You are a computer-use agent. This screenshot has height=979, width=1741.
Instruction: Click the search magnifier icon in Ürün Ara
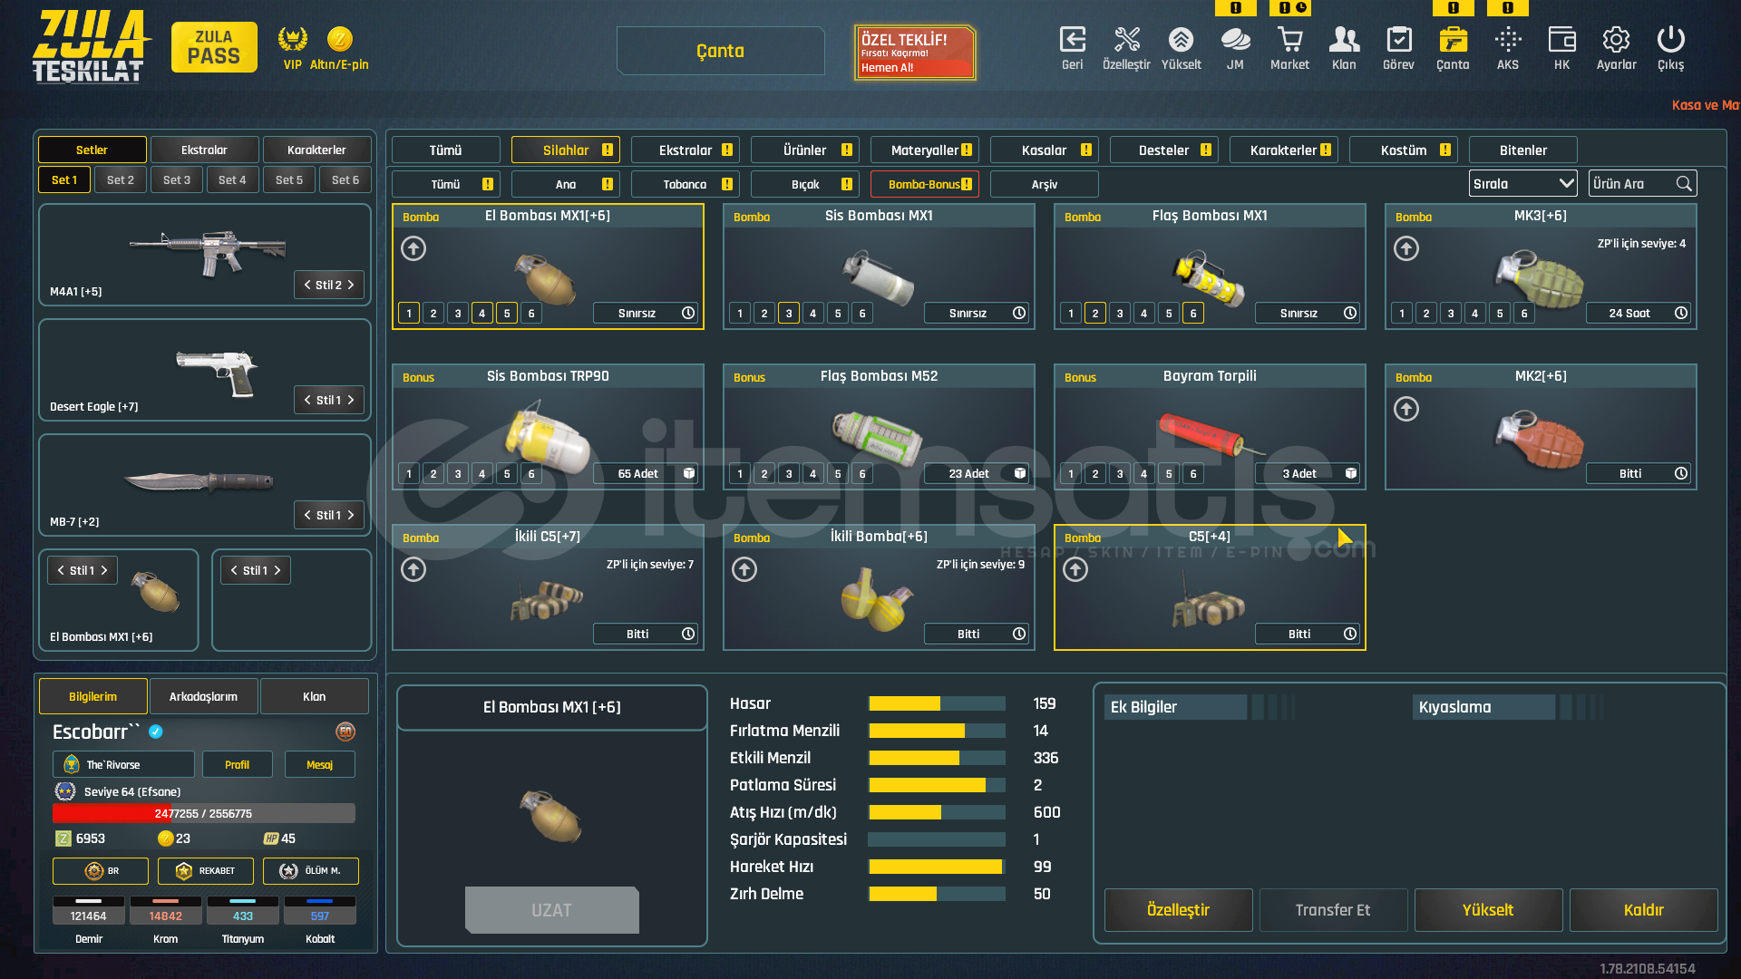[x=1684, y=184]
